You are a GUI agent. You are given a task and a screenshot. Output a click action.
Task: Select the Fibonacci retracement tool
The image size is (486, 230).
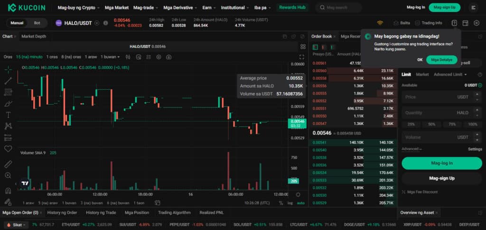(x=8, y=92)
